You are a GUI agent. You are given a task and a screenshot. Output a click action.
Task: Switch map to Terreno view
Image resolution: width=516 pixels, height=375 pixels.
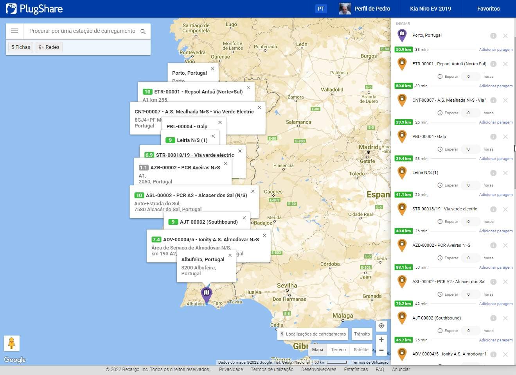(x=338, y=350)
